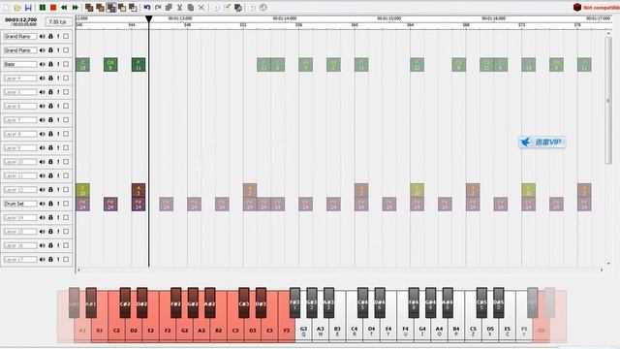Select the Double Bass instrument block icon
This screenshot has height=349, width=620.
tap(101, 8)
